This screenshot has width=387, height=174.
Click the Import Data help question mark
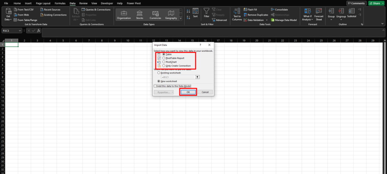(x=200, y=45)
